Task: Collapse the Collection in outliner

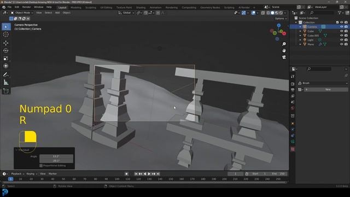Action: coord(296,22)
